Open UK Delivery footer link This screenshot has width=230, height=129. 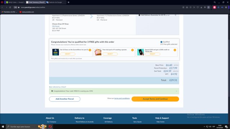coord(109,122)
